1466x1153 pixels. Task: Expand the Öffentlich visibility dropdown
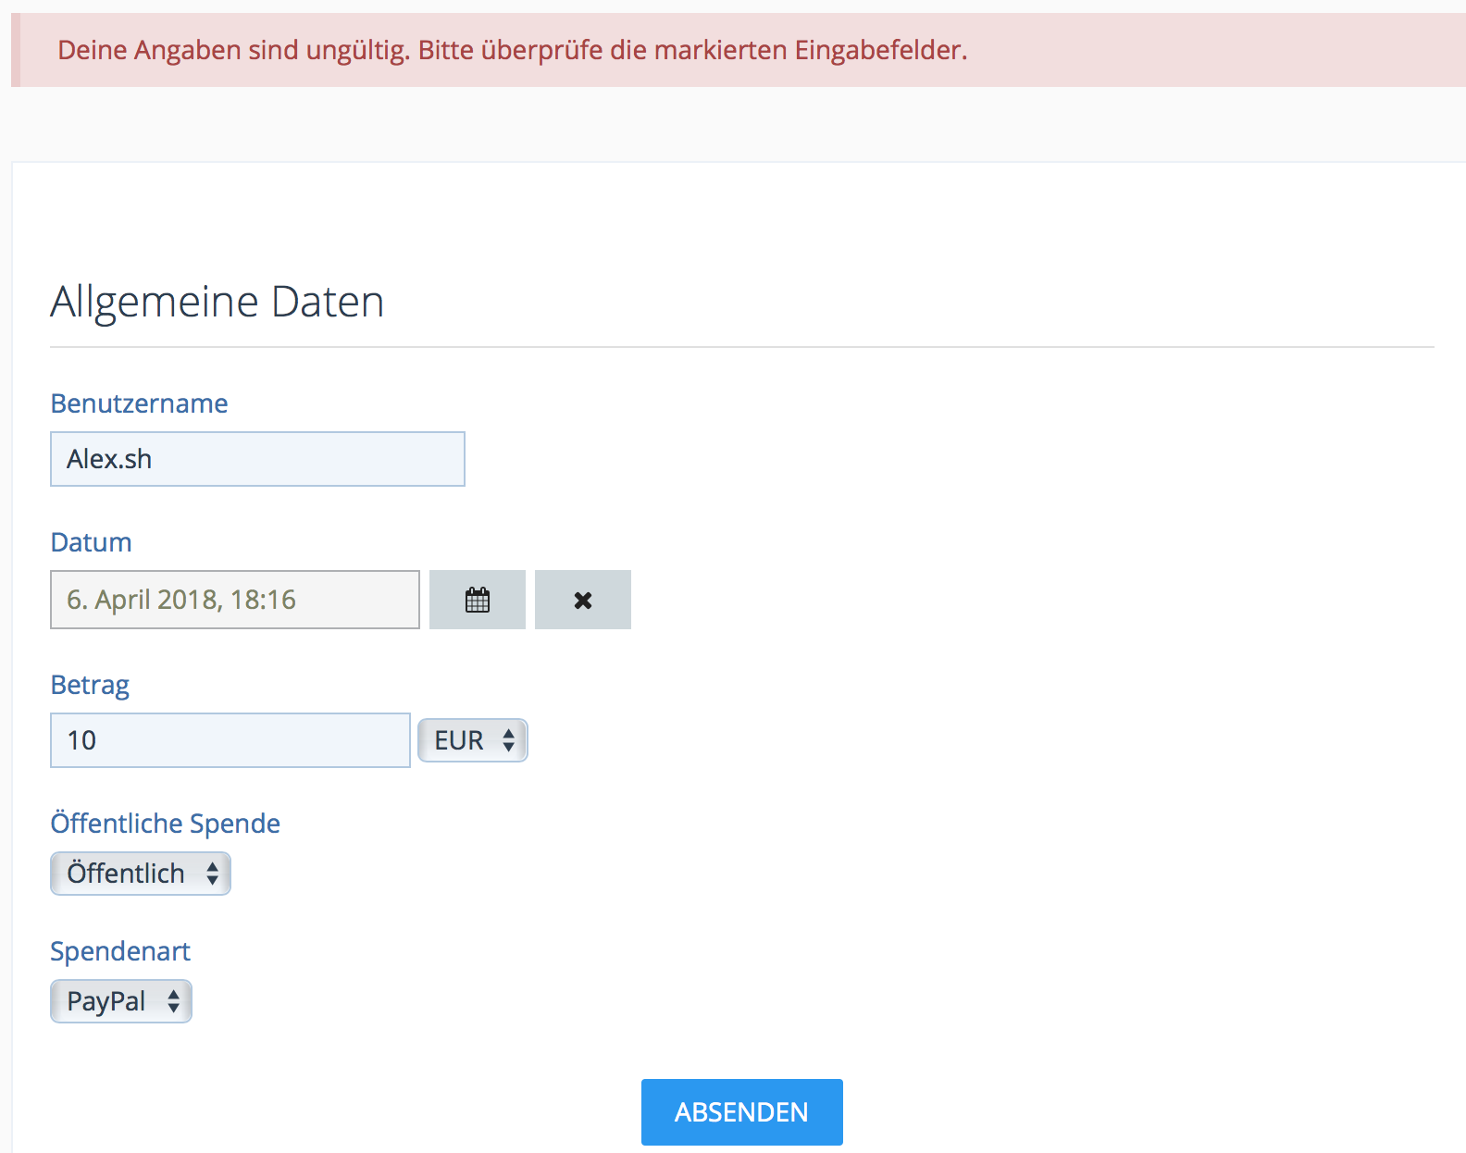tap(140, 874)
